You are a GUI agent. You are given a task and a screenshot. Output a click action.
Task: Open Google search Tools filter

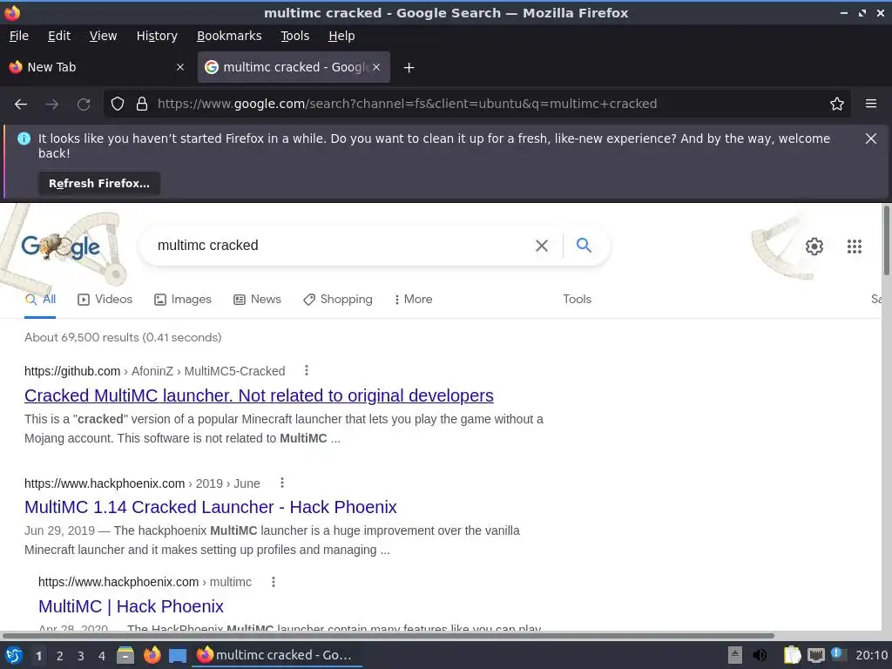tap(577, 300)
